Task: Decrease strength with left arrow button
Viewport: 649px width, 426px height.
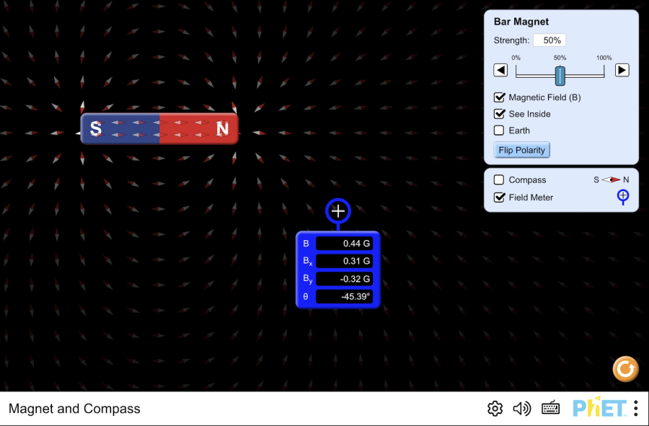Action: coord(500,70)
